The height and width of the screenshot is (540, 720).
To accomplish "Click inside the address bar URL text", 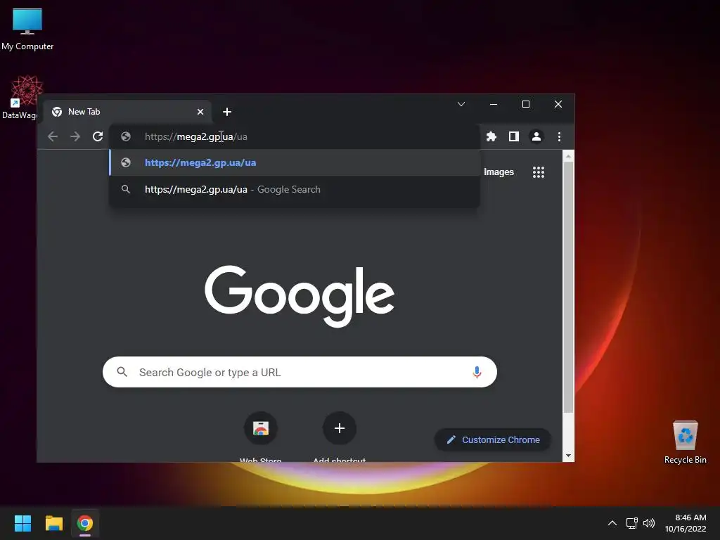I will tap(196, 136).
